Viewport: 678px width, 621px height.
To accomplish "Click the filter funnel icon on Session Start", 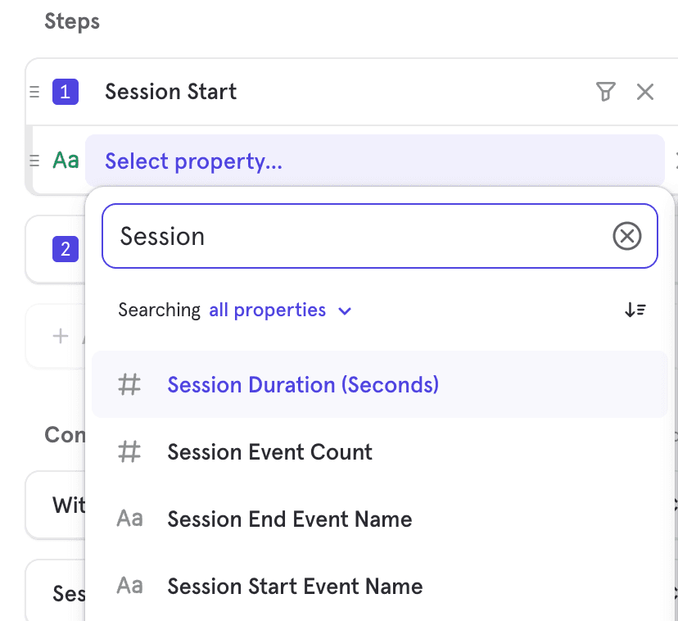I will click(605, 92).
